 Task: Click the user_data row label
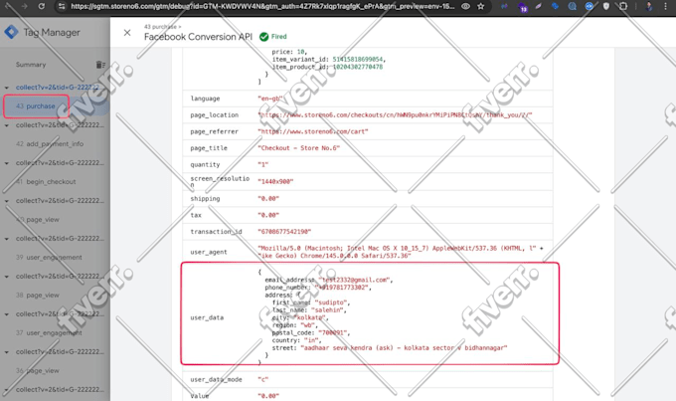[207, 317]
